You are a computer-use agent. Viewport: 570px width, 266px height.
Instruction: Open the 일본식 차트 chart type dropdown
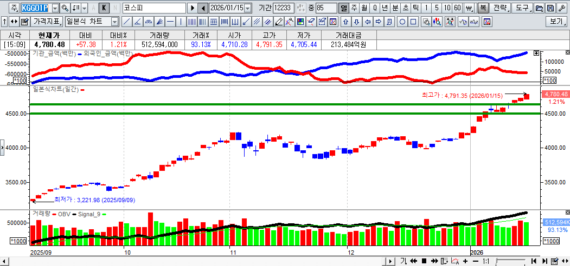114,22
